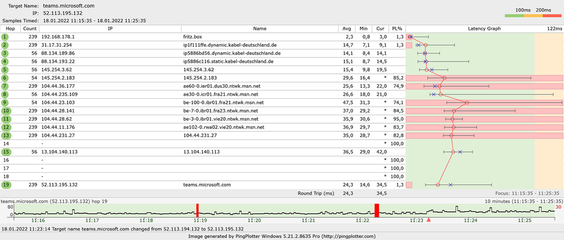This screenshot has height=240, width=564.
Task: Click the PL% column header
Action: click(x=397, y=28)
